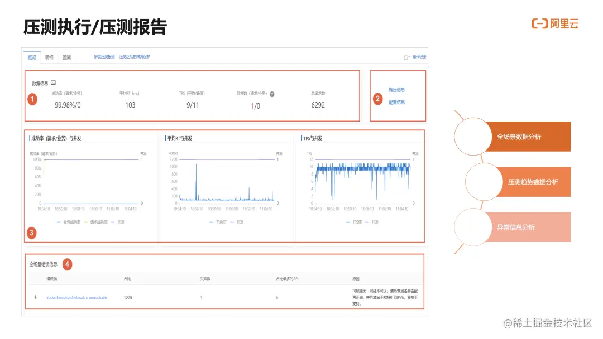Viewport: 603px width, 339px height.
Task: Open the 配置信息 link
Action: pyautogui.click(x=396, y=103)
